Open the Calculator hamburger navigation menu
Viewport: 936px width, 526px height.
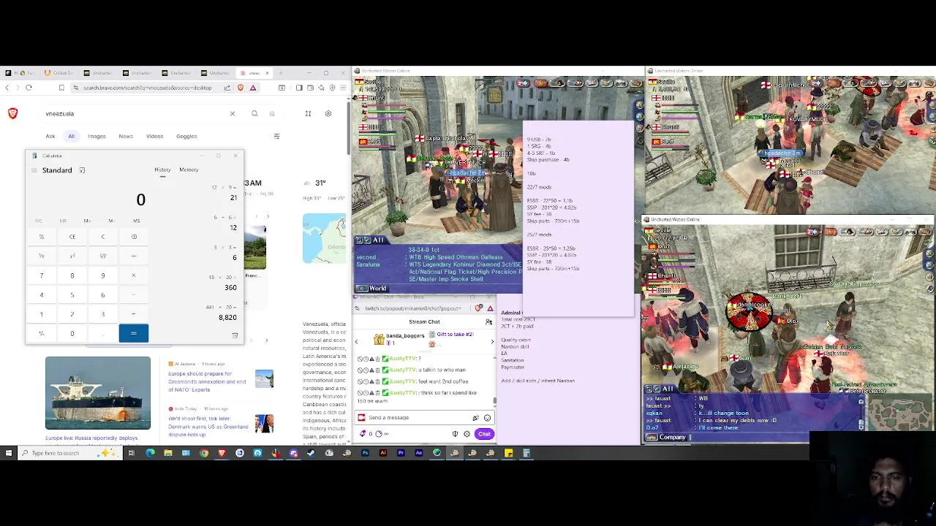[34, 170]
